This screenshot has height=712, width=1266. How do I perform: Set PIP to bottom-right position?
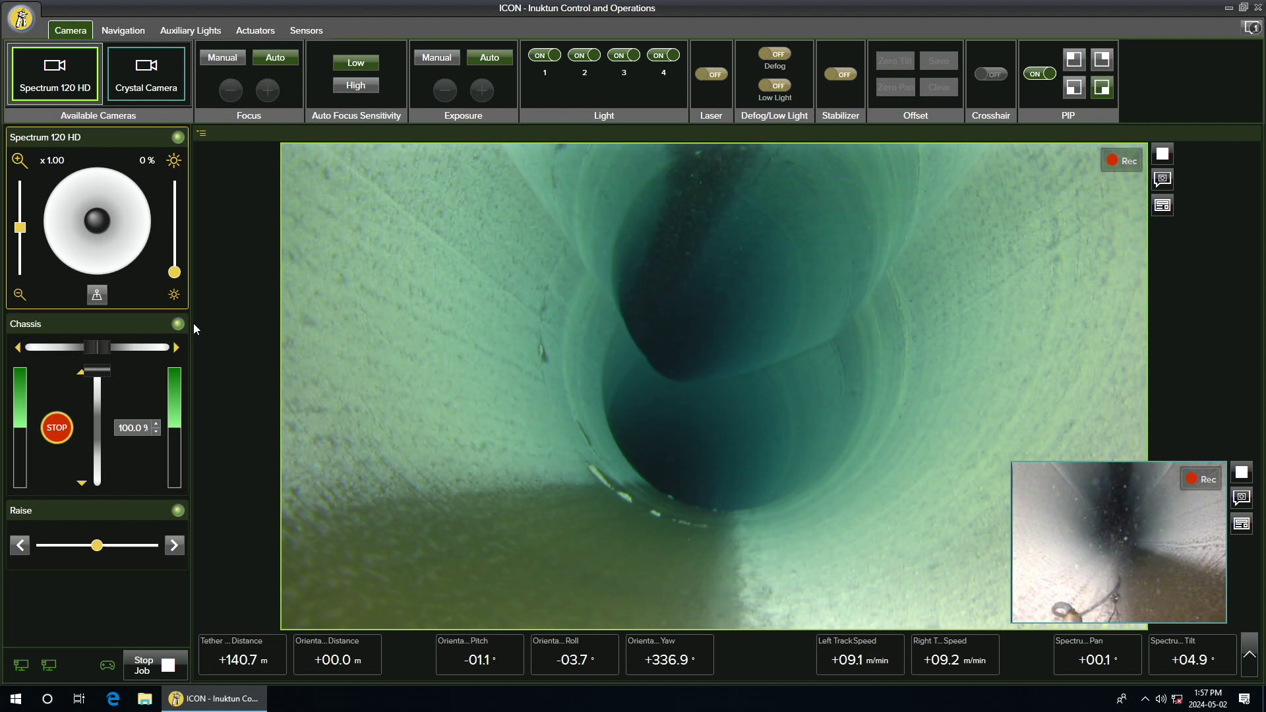[x=1102, y=87]
